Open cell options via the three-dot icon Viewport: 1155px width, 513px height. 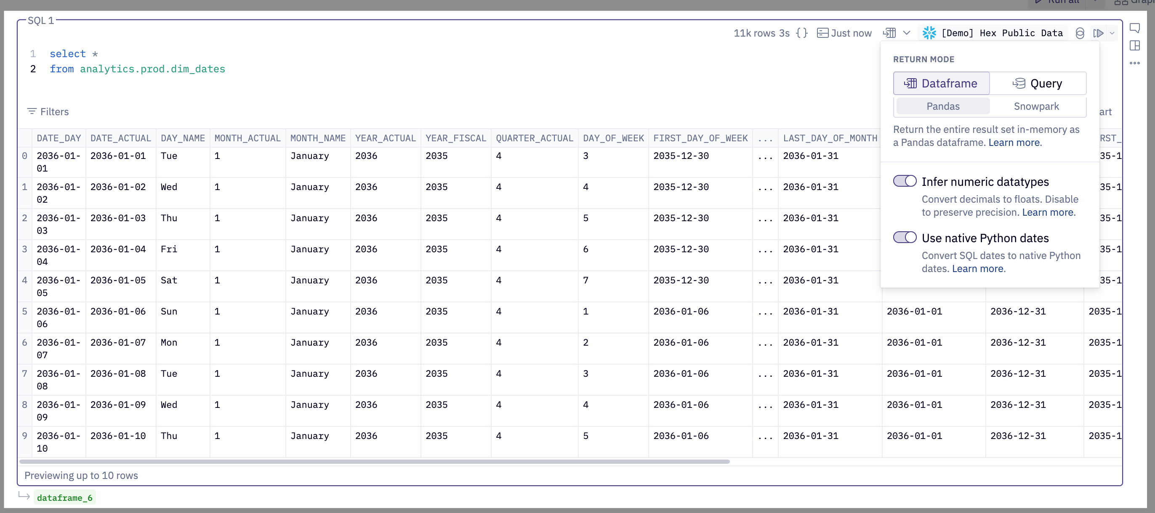[1135, 63]
